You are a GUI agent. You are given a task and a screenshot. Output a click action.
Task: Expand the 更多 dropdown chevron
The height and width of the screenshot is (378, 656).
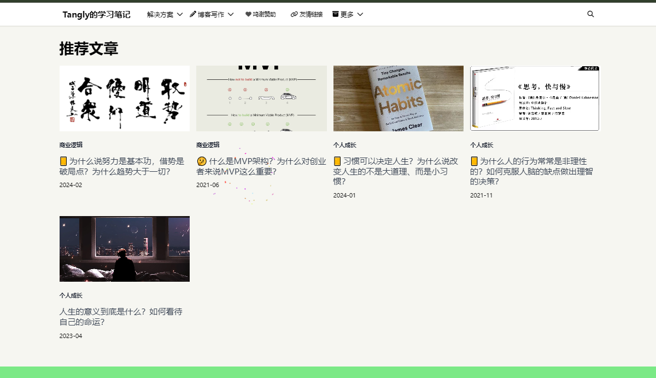(360, 14)
